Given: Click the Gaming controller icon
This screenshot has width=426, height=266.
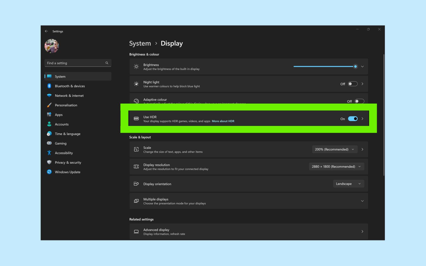Looking at the screenshot, I should tap(49, 143).
